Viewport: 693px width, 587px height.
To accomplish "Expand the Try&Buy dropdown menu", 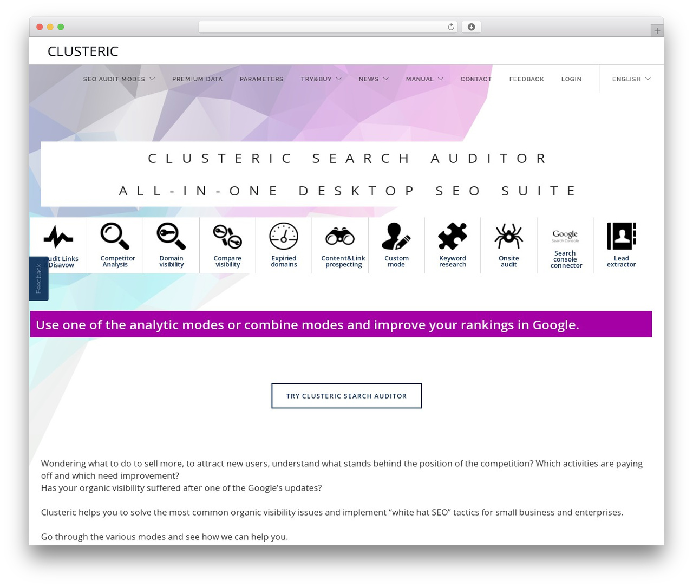I will pos(321,79).
